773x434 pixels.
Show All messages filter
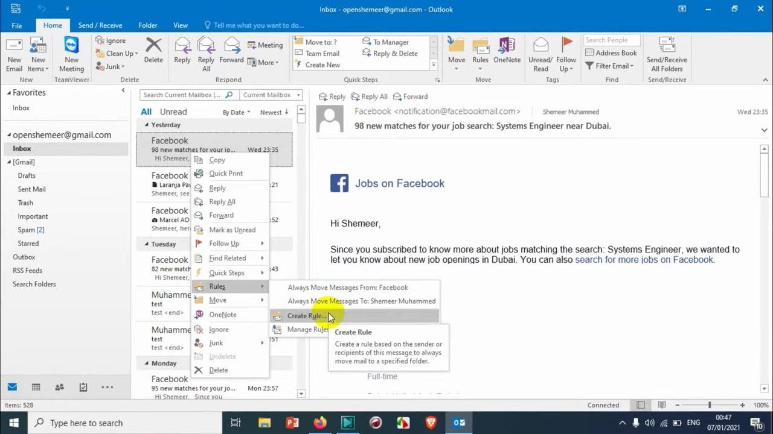(146, 112)
